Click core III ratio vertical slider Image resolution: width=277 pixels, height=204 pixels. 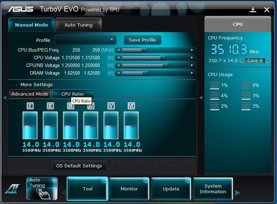(70, 126)
